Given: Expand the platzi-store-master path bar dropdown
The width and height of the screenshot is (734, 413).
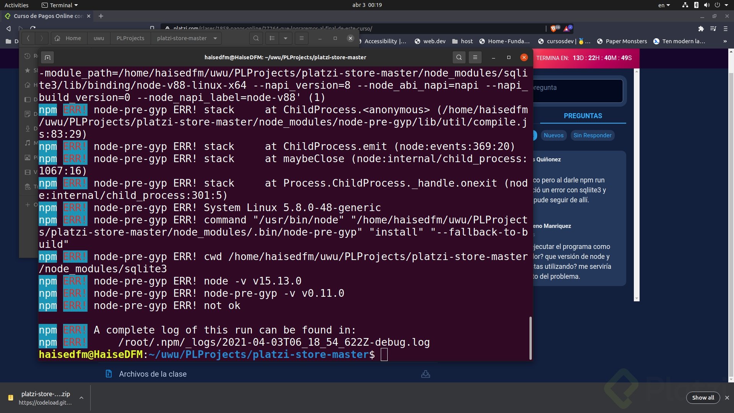Looking at the screenshot, I should pyautogui.click(x=215, y=38).
